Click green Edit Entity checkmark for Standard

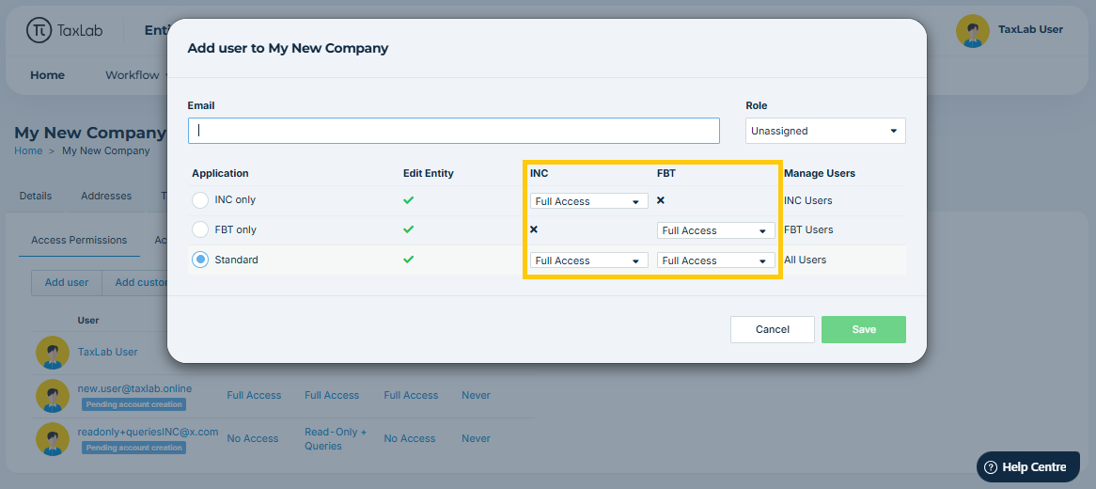tap(409, 260)
